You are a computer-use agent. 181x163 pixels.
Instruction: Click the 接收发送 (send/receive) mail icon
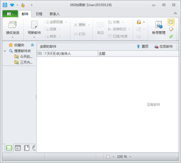[x=12, y=25]
